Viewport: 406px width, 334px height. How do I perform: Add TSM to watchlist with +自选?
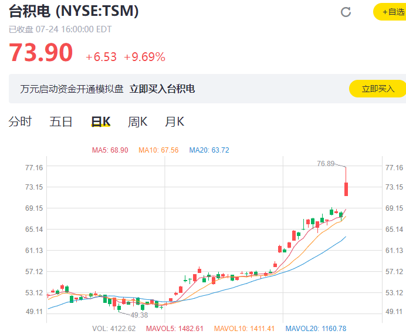pos(391,12)
